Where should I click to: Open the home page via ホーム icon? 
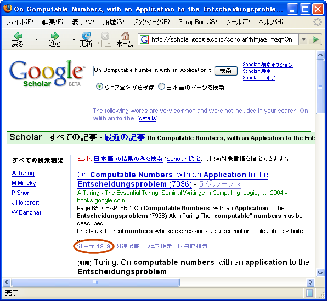(125, 36)
